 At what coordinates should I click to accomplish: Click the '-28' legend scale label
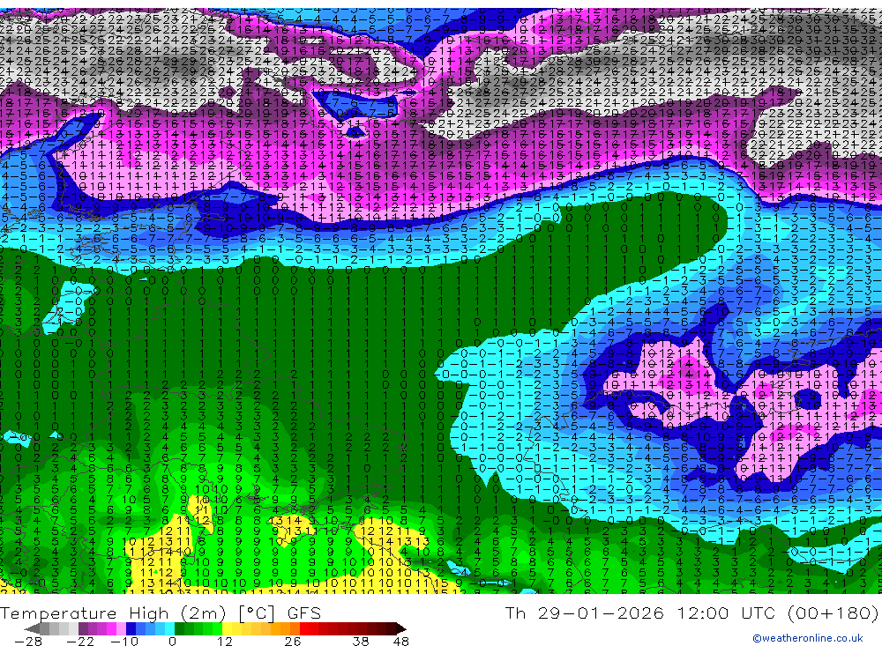(x=28, y=642)
